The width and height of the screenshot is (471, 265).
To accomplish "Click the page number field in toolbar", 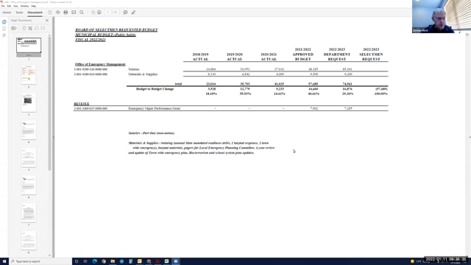I will coord(108,13).
